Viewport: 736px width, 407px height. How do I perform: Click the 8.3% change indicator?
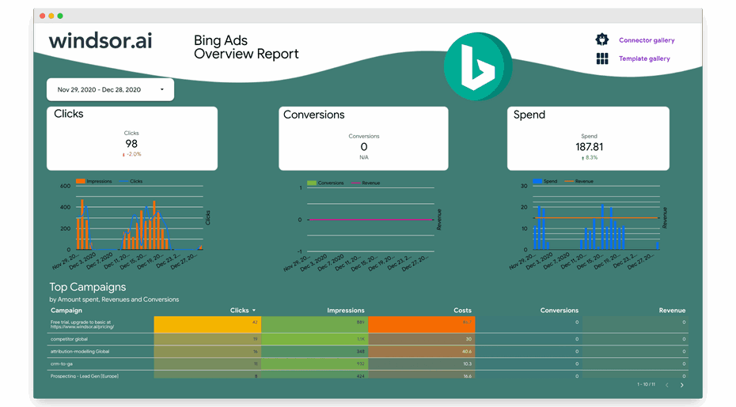[x=590, y=158]
